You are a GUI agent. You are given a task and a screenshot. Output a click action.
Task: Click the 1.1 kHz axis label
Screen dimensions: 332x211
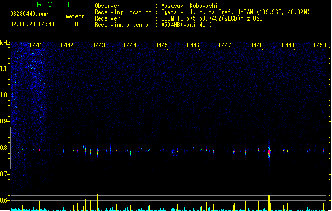(x=4, y=69)
